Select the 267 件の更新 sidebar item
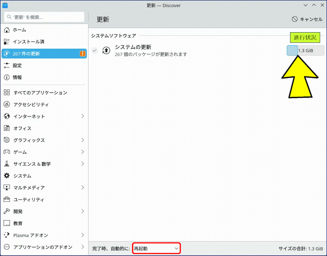Viewport: 327px width, 256px height. (44, 54)
